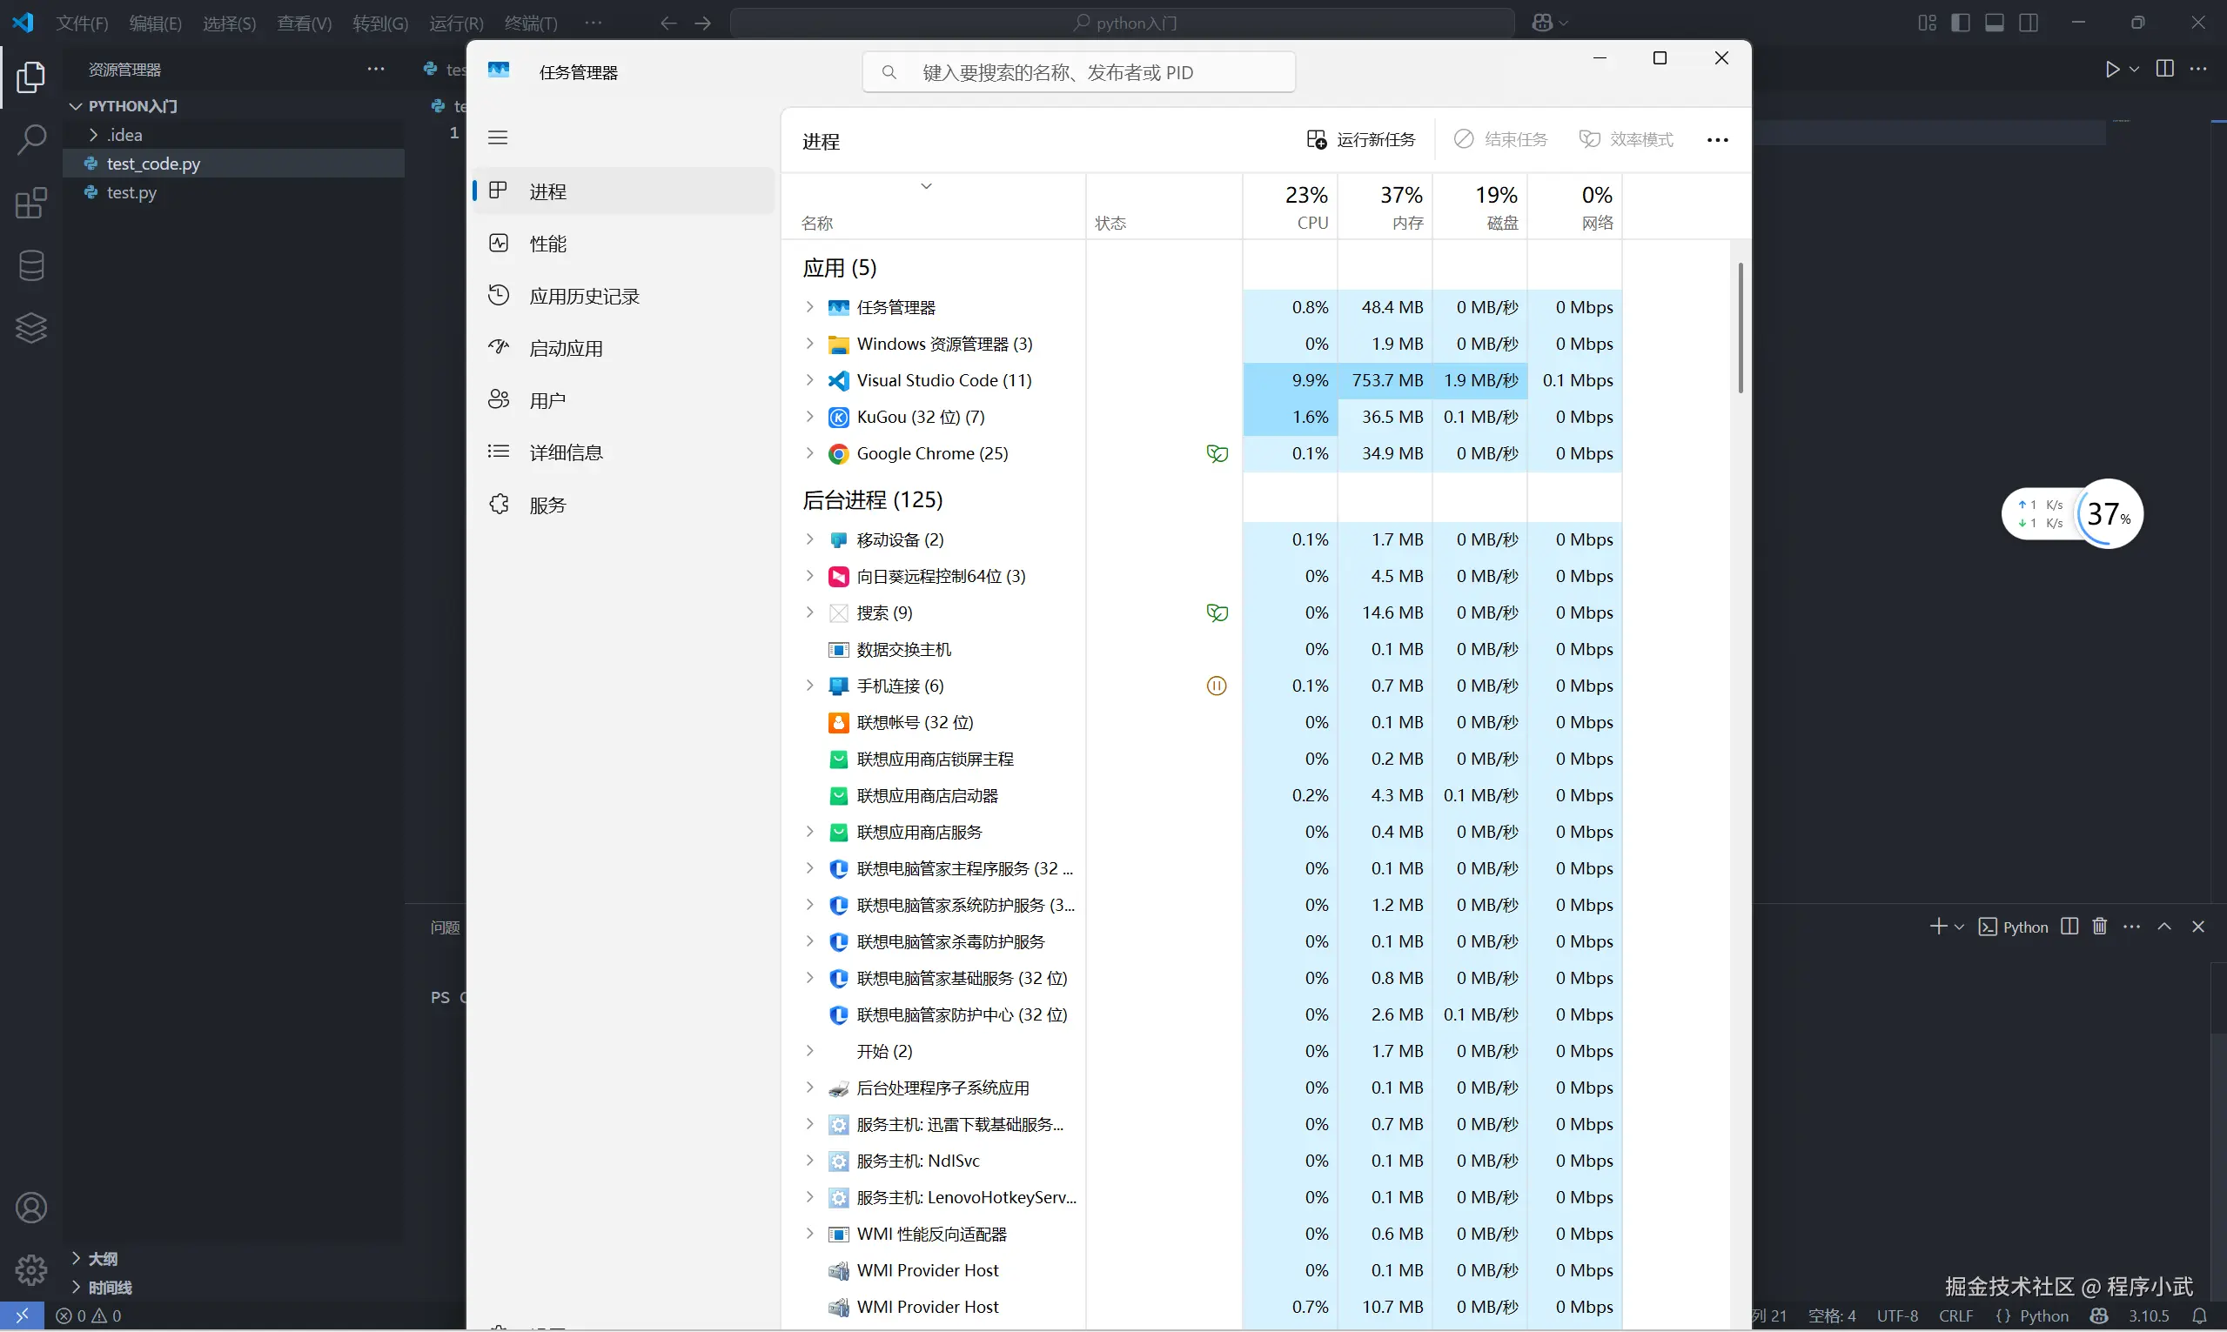This screenshot has height=1332, width=2227.
Task: Click the Task Manager vertical scrollbar
Action: pos(1741,328)
